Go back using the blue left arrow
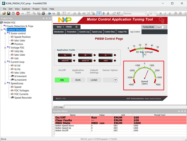 pos(49,14)
